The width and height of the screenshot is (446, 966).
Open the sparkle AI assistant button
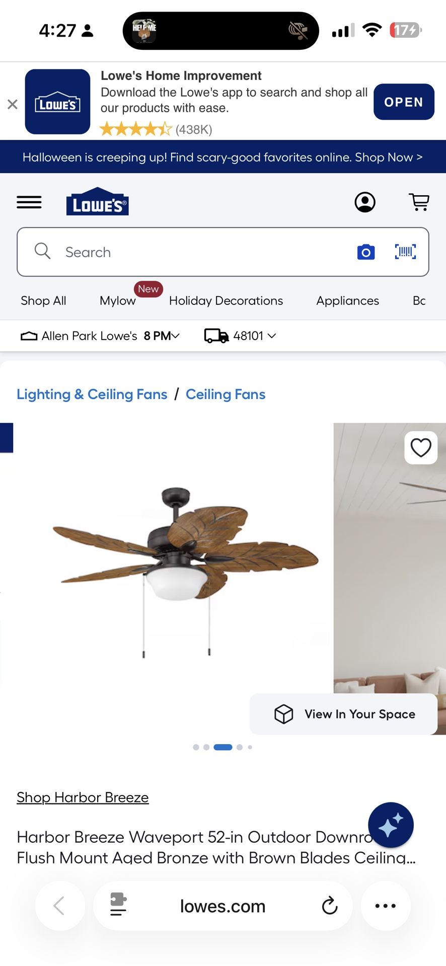391,825
